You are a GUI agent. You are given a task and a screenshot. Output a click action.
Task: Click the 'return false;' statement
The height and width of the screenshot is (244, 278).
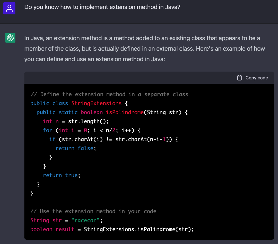(76, 148)
